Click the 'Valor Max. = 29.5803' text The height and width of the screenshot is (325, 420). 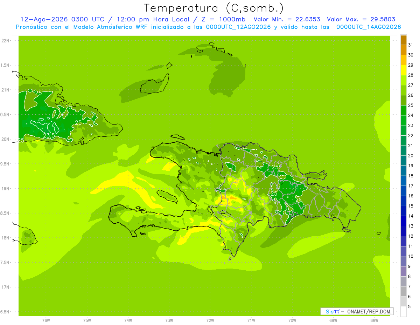[361, 19]
